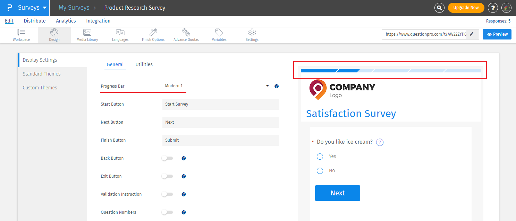This screenshot has width=516, height=221.
Task: Open the survey Settings
Action: click(x=252, y=35)
